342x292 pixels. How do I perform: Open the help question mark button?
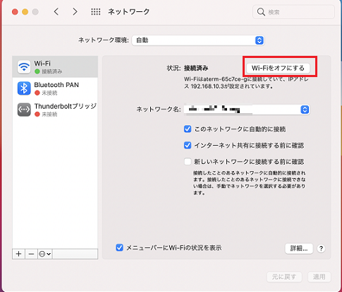321,248
